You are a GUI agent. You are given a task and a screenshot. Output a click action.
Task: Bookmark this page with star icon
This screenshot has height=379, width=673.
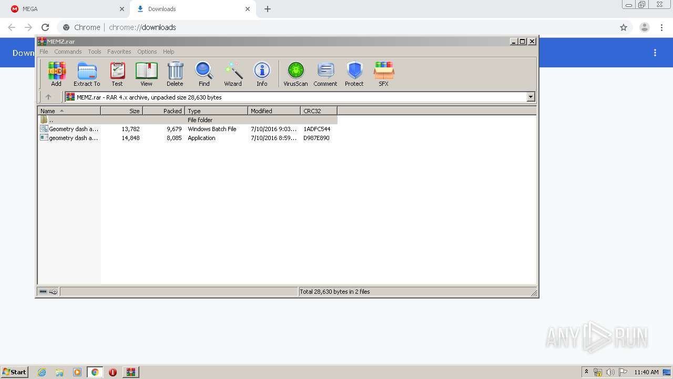(624, 27)
